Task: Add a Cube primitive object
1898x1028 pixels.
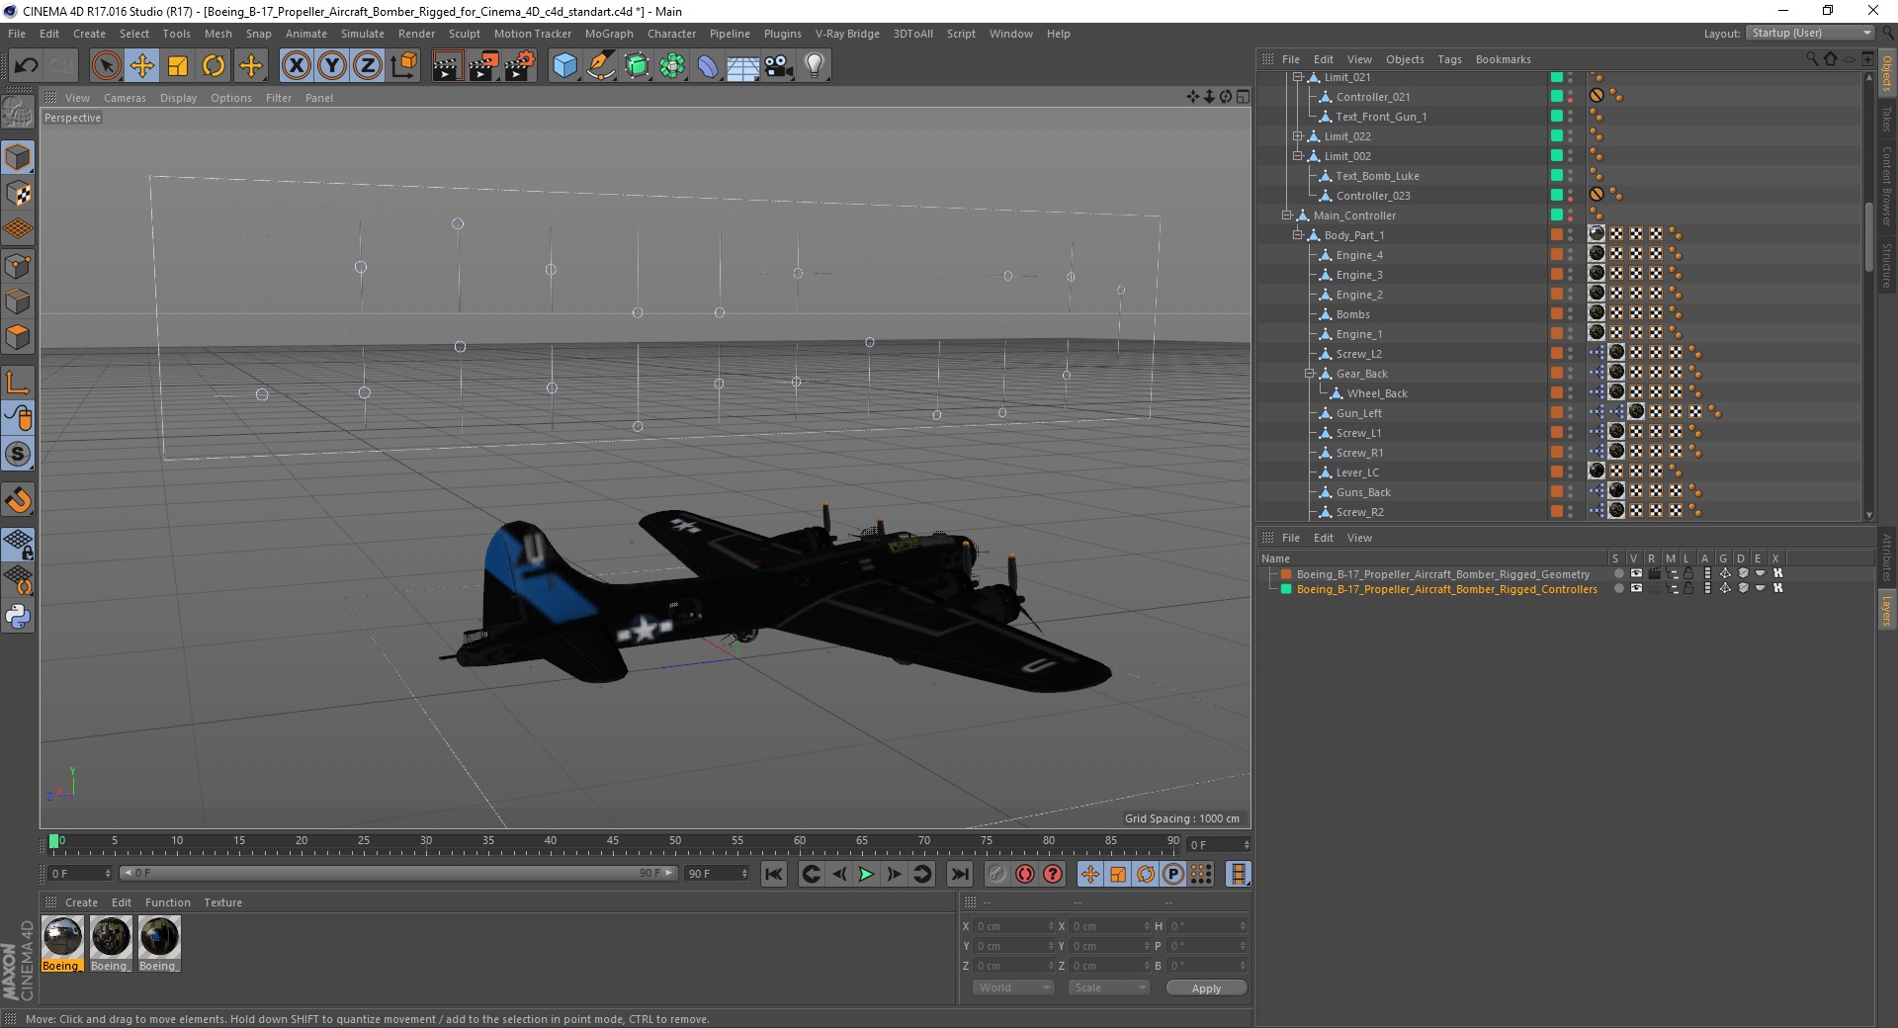Action: coord(564,66)
